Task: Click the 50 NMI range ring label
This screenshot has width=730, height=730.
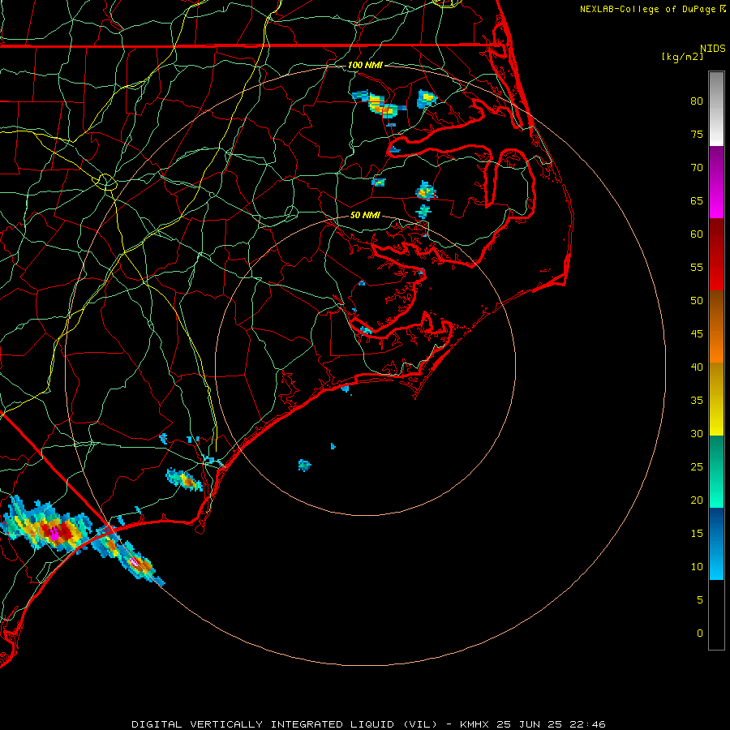Action: click(365, 215)
